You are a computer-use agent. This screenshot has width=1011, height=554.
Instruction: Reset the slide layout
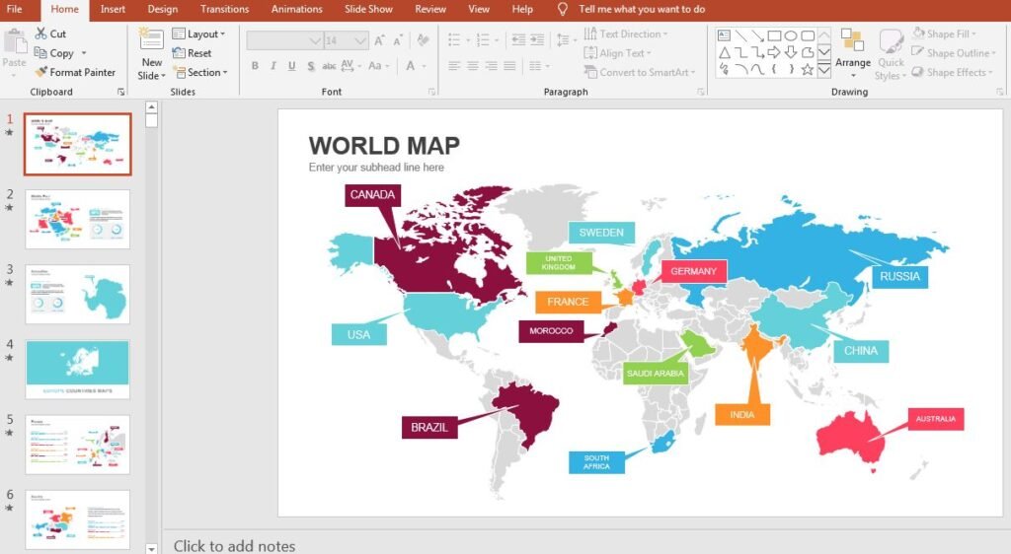click(x=192, y=53)
